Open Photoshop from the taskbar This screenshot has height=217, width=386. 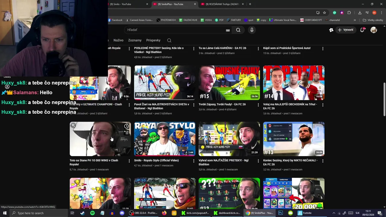[x=280, y=213]
